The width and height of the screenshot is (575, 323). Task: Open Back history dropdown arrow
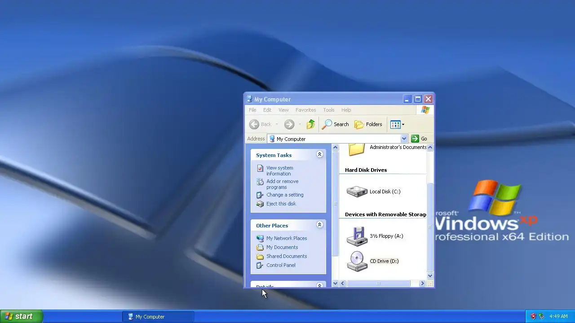pyautogui.click(x=277, y=124)
